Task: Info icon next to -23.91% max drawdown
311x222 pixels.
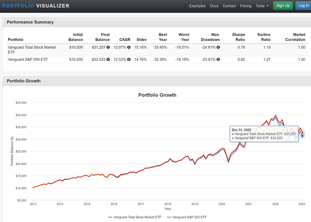Action: (x=218, y=59)
